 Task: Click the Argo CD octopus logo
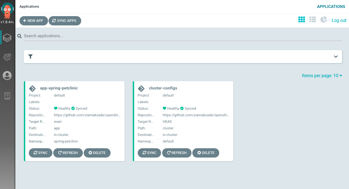pos(7,10)
